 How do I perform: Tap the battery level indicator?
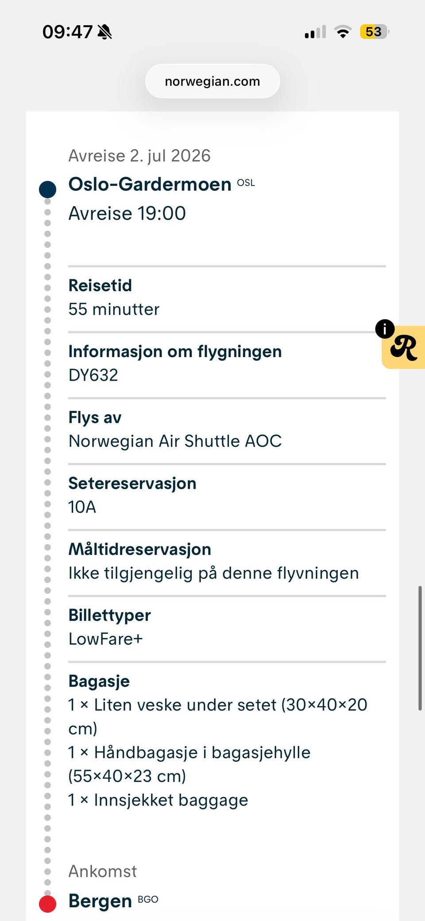coord(374,32)
